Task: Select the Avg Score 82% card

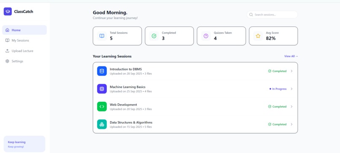Action: click(x=273, y=36)
